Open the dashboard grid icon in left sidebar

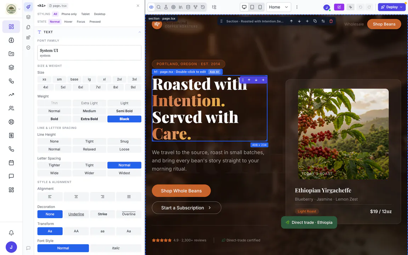click(x=11, y=27)
